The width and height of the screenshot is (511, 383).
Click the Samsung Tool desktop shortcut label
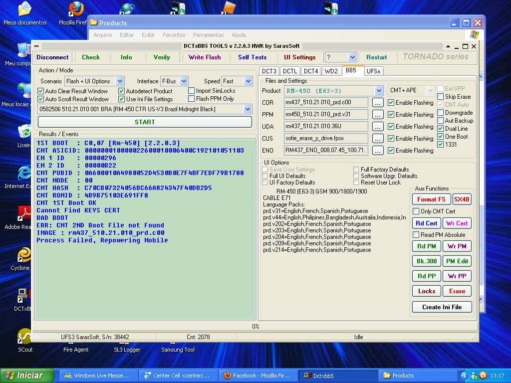(x=178, y=350)
